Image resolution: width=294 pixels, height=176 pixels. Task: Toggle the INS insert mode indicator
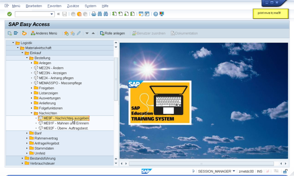click(x=260, y=171)
